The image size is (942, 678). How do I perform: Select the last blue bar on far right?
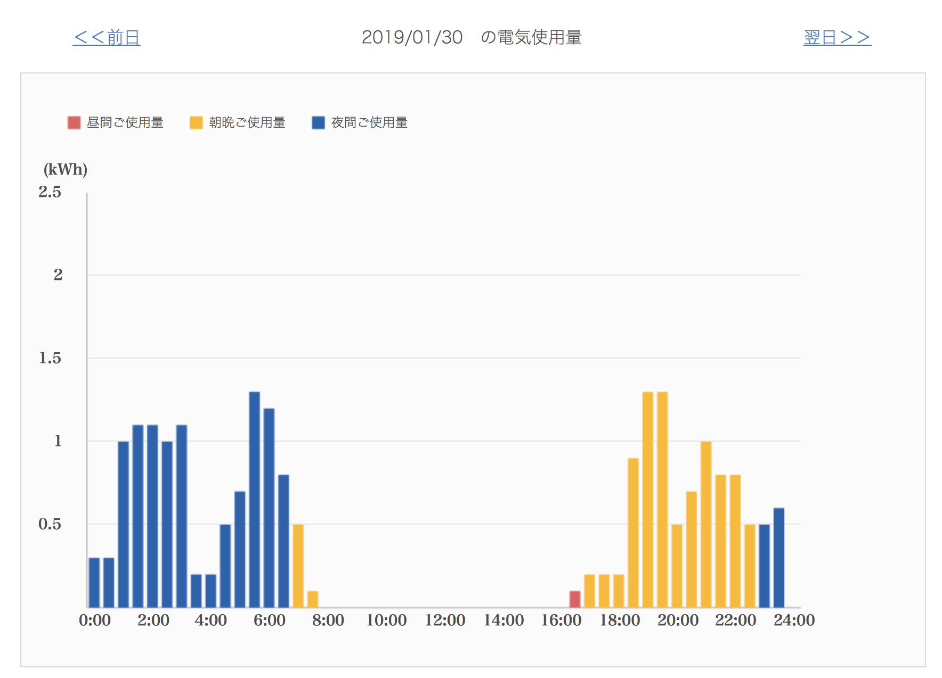[778, 558]
